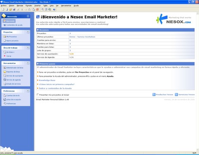Click the Servicio de agenda icon
This screenshot has height=155, width=199.
tap(5, 80)
